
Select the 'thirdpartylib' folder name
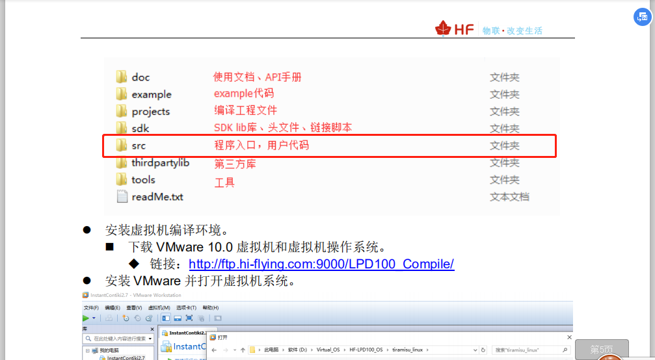point(161,162)
